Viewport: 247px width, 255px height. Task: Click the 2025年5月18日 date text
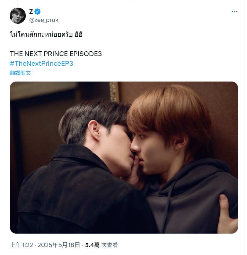[59, 245]
